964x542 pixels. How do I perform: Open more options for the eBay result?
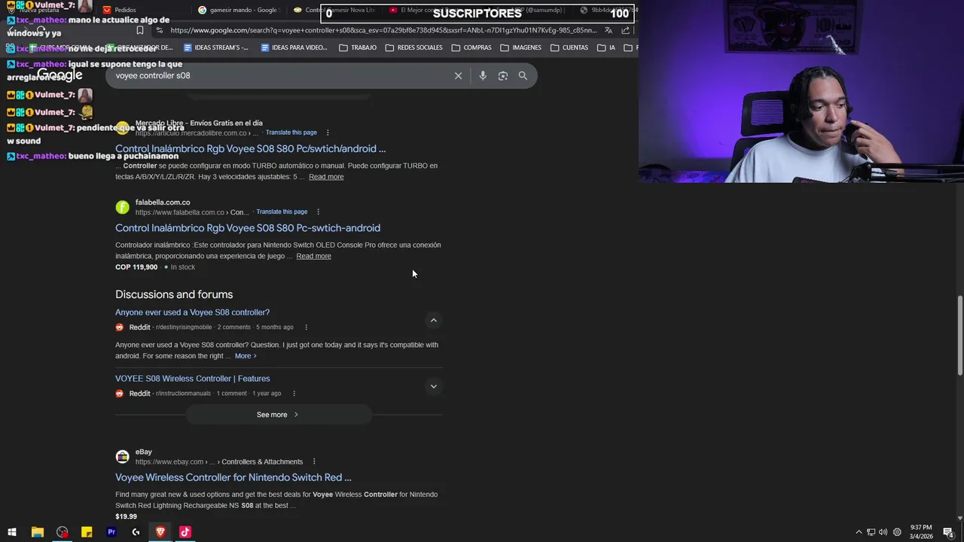pyautogui.click(x=314, y=461)
